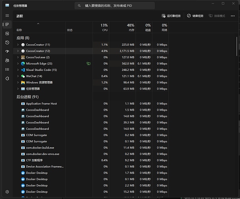Image resolution: width=240 pixels, height=199 pixels.
Task: Open Task Manager settings gear
Action: coord(7,192)
